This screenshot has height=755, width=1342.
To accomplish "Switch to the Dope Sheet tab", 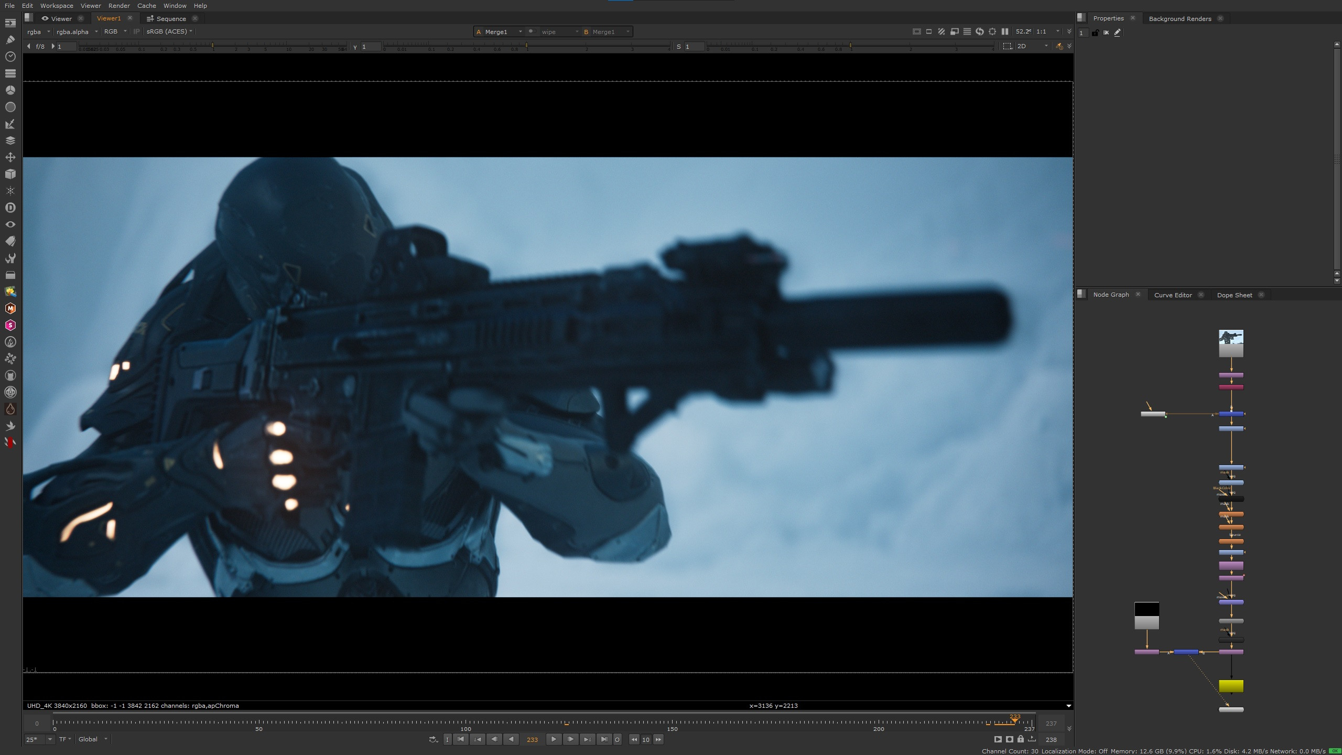I will tap(1234, 295).
